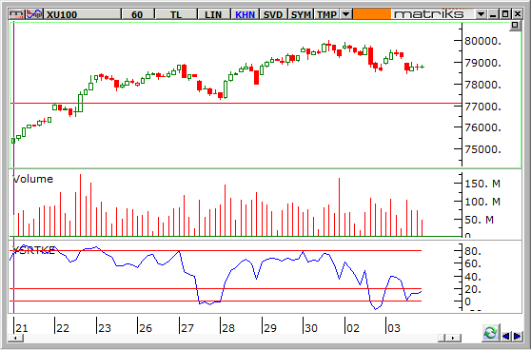Toggle the LIN scale button
Viewport: 531px width, 350px height.
coord(213,14)
